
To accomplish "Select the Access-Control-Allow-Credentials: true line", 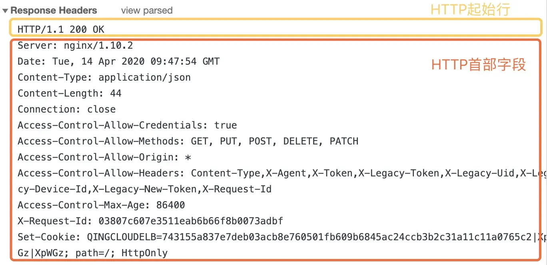I will 127,125.
